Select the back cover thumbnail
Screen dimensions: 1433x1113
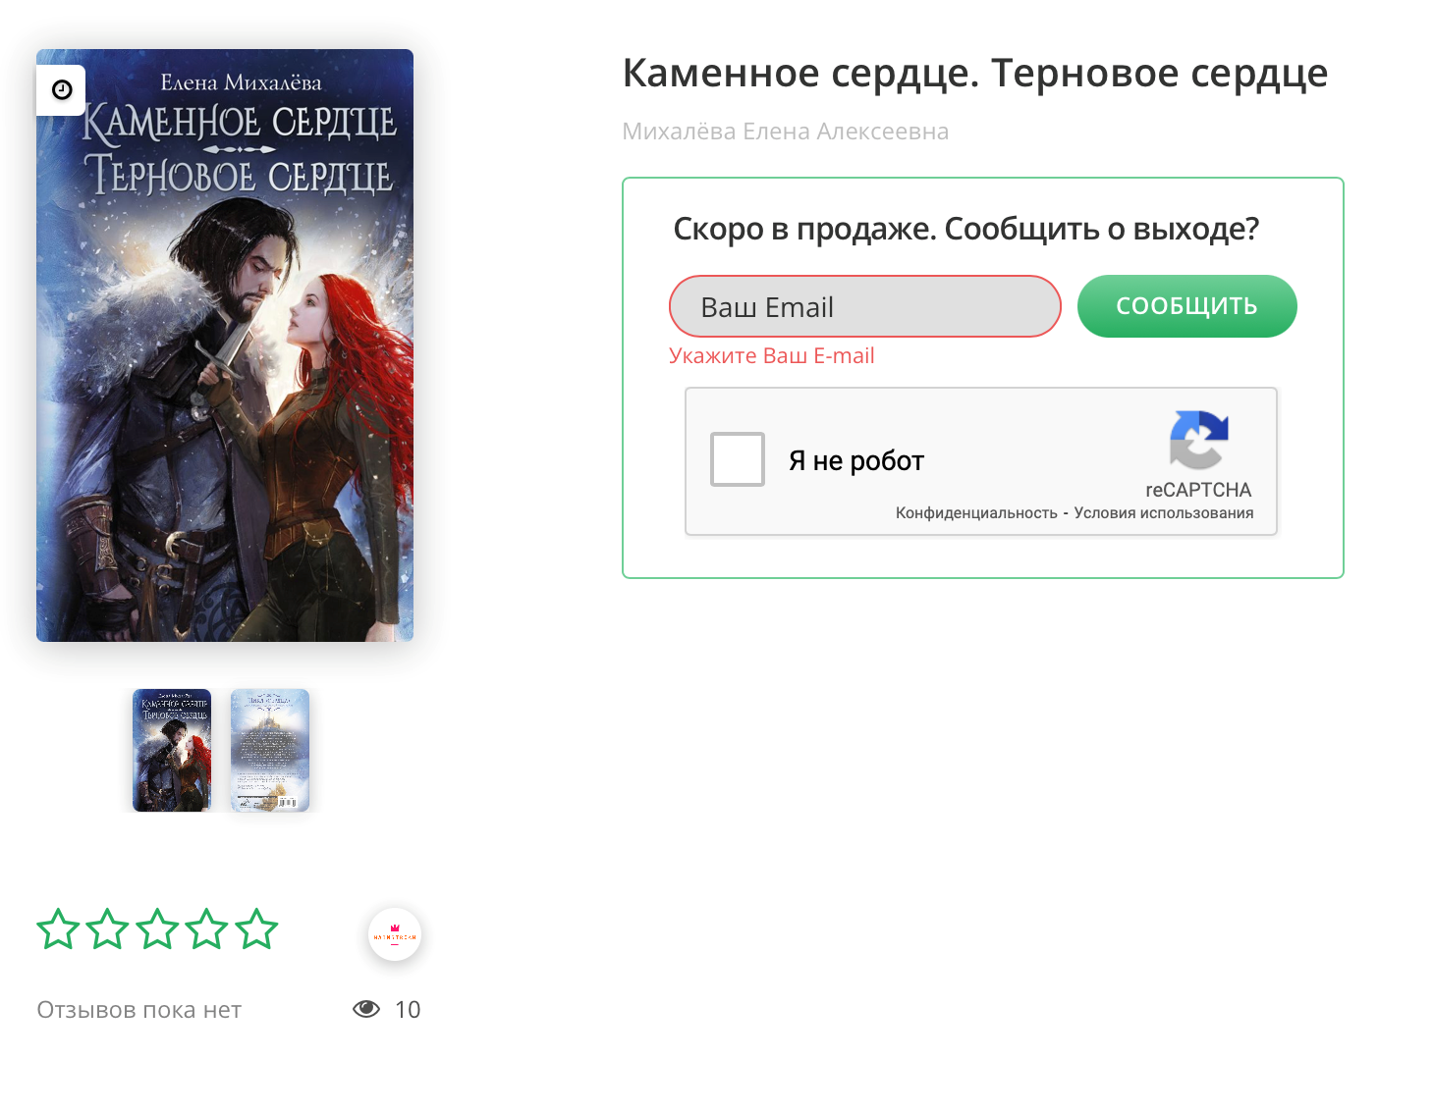click(270, 750)
